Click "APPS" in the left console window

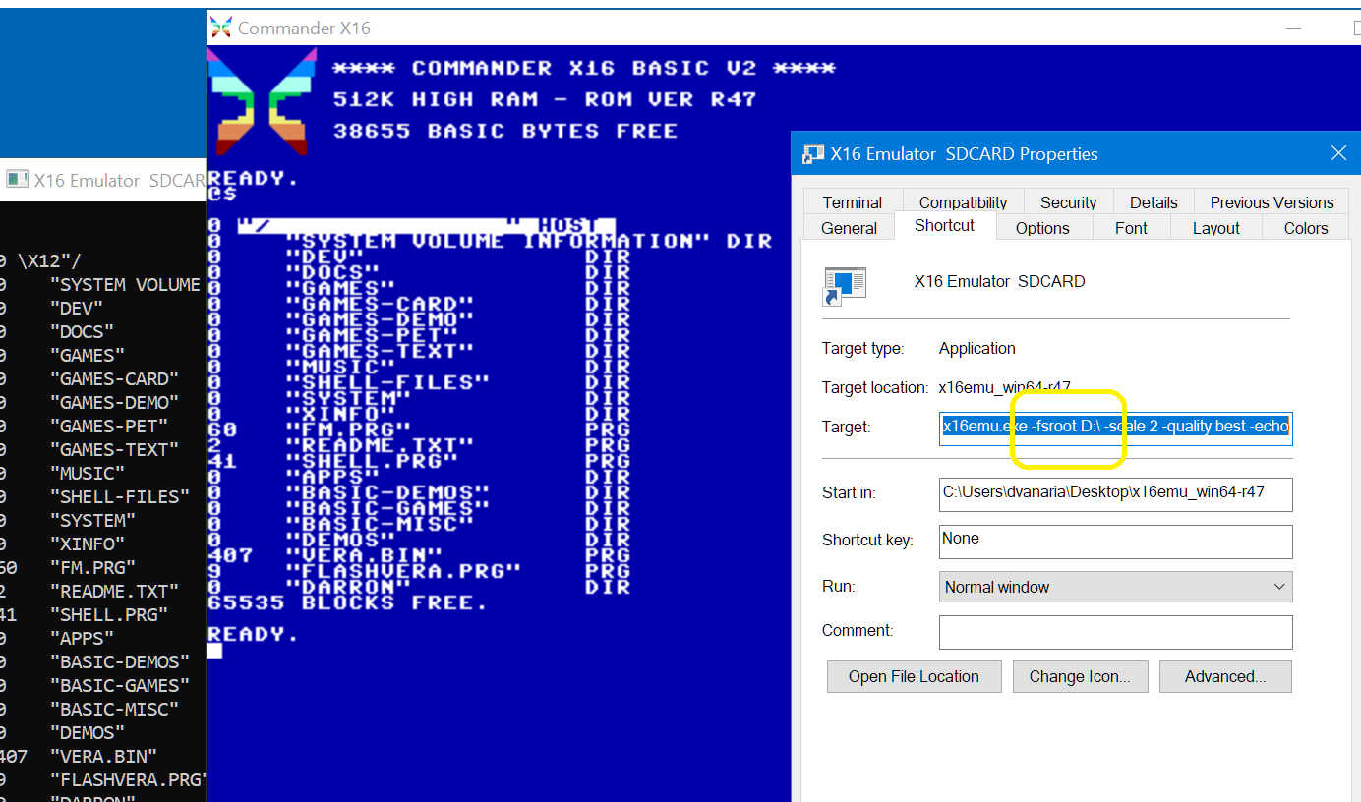(x=82, y=638)
